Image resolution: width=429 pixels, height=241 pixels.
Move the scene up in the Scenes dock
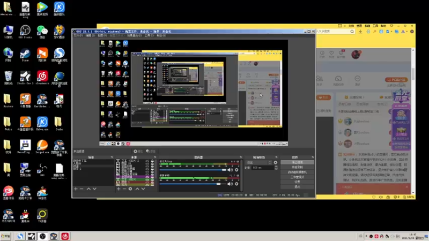[x=88, y=189]
